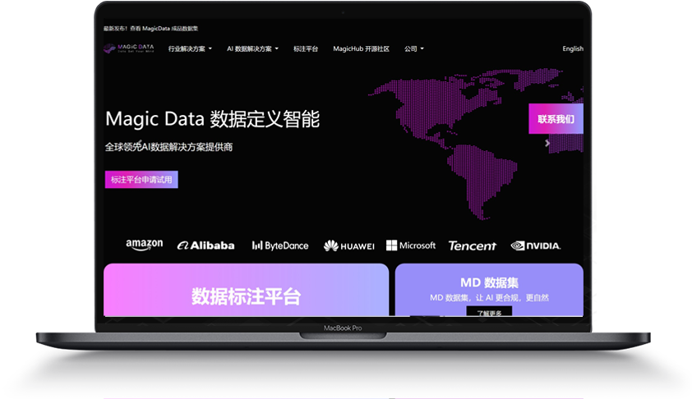Image resolution: width=692 pixels, height=399 pixels.
Task: Click the 联系我们 contact button
Action: pos(556,119)
